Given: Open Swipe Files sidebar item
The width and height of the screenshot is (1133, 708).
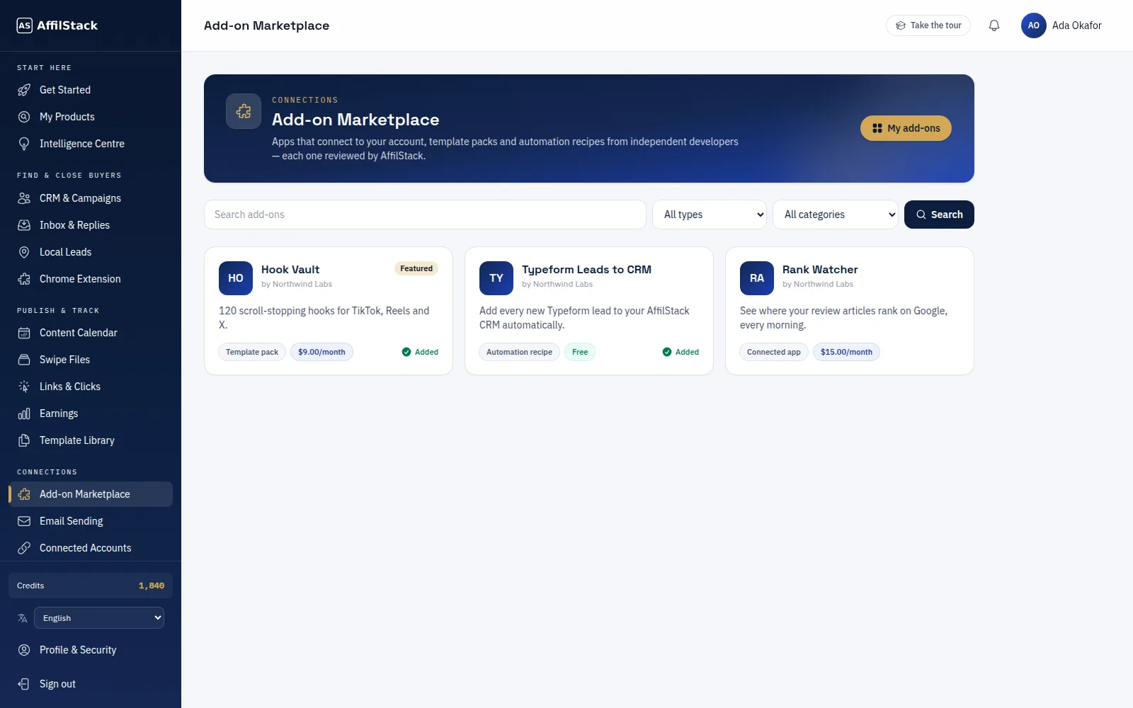Looking at the screenshot, I should (91, 360).
